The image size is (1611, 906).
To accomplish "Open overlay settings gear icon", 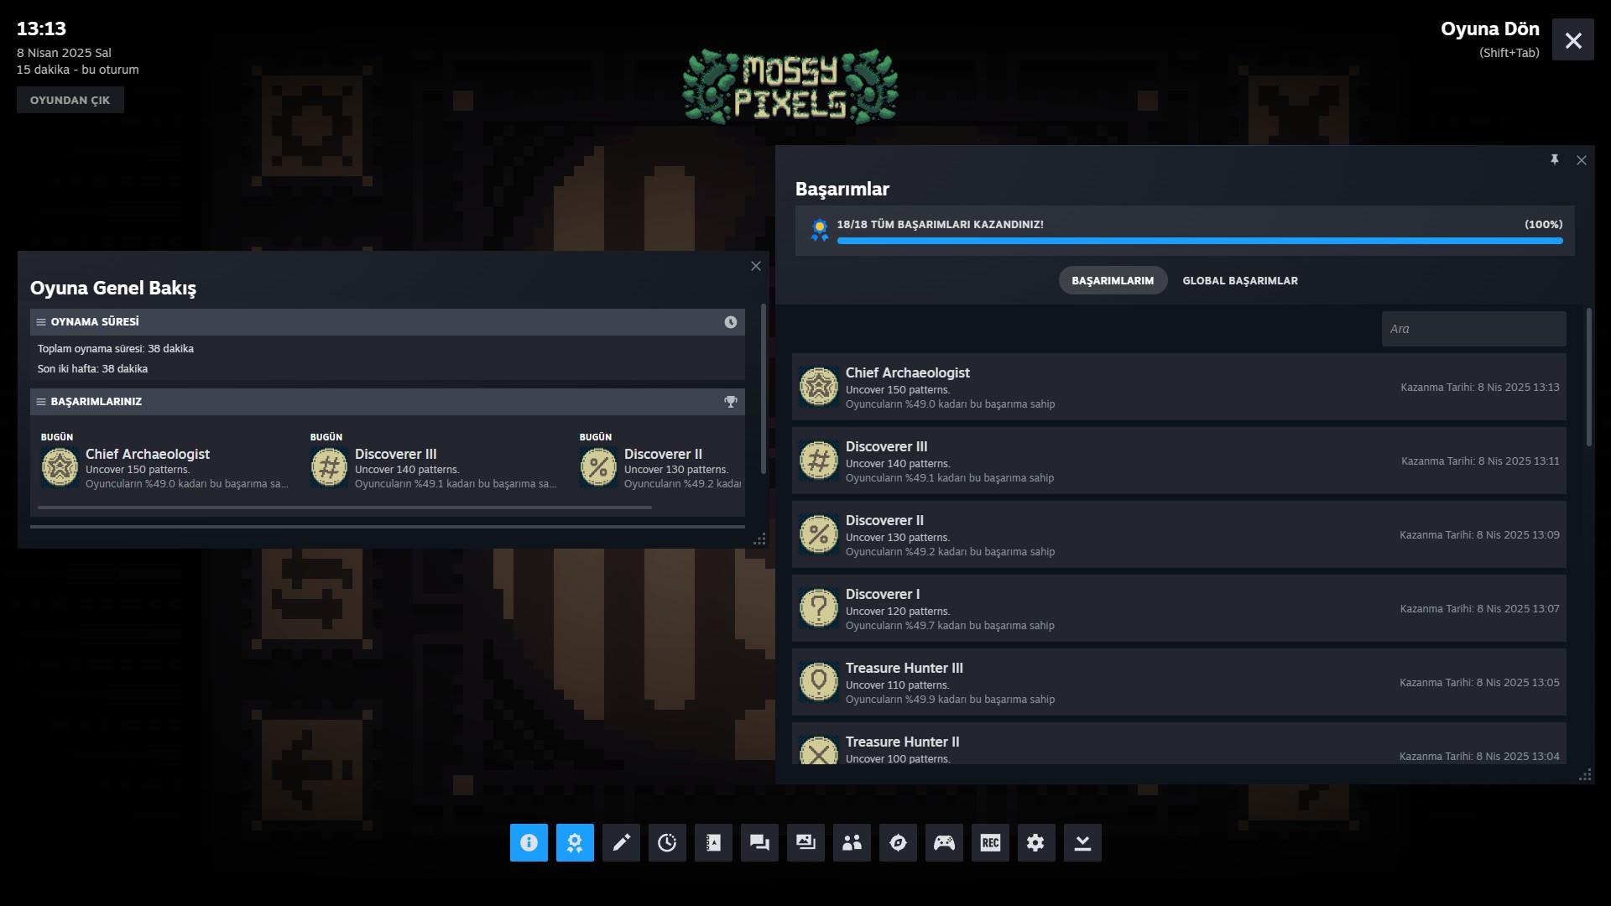I will coord(1036,842).
